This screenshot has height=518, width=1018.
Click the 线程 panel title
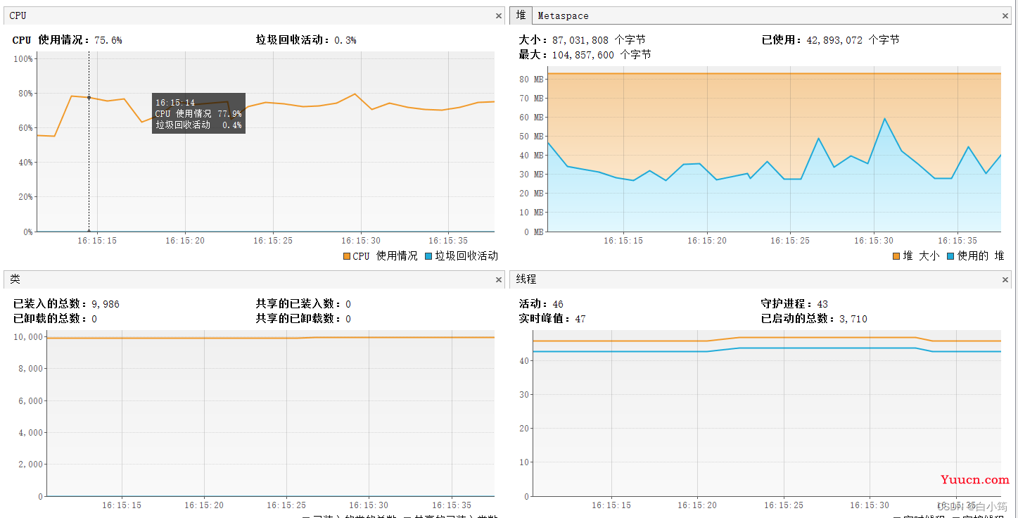point(526,279)
